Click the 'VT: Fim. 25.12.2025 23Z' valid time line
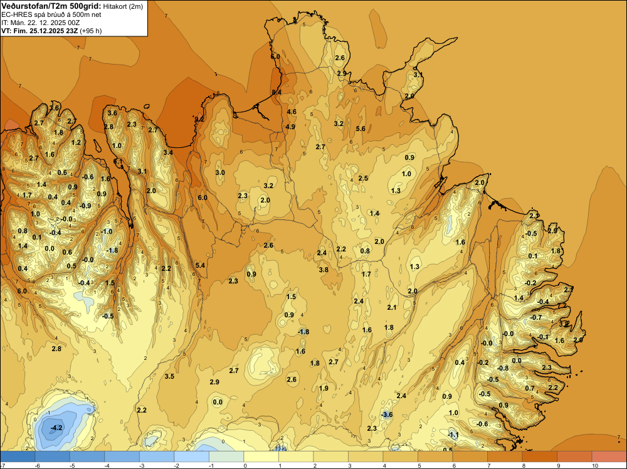 (x=40, y=31)
